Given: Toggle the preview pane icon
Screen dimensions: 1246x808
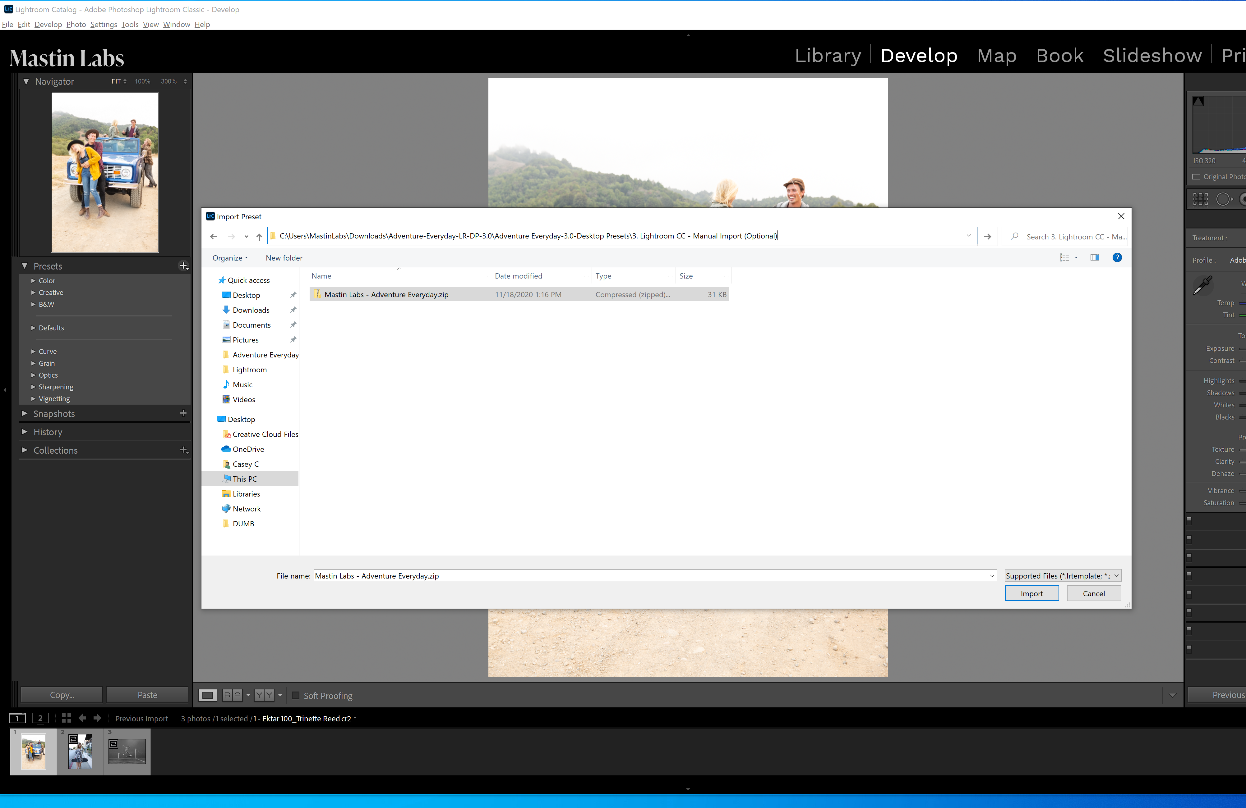Looking at the screenshot, I should pos(1095,257).
